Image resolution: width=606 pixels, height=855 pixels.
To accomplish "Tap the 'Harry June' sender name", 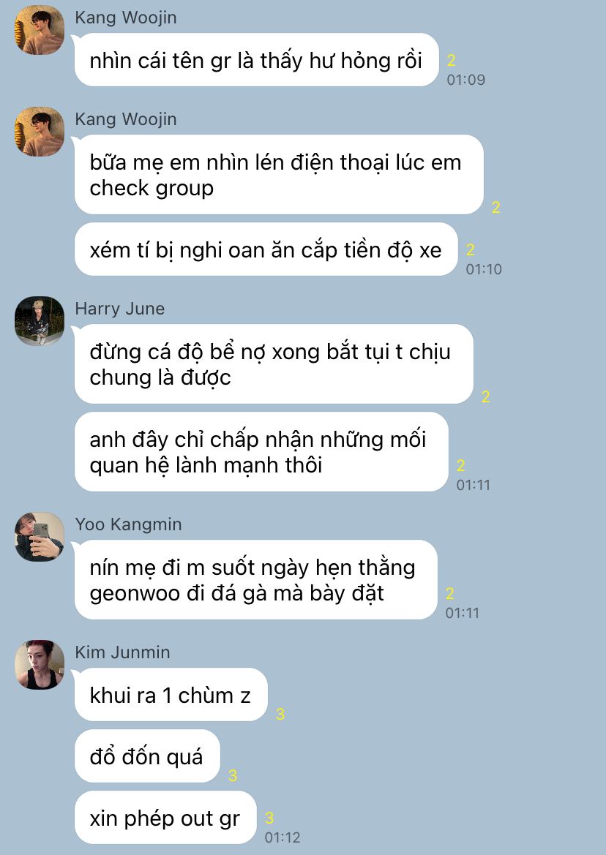I will [119, 309].
